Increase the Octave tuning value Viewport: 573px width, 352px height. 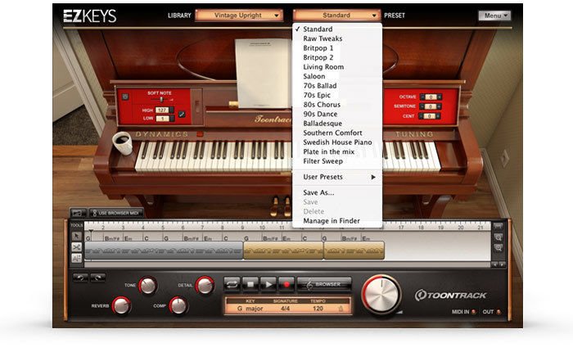pos(440,97)
